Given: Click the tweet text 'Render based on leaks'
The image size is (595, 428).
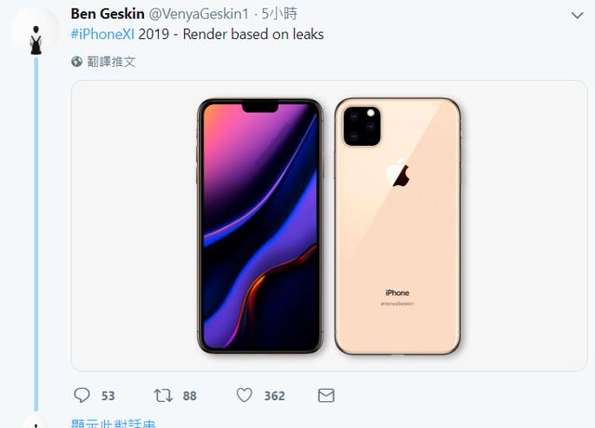Looking at the screenshot, I should (x=254, y=34).
